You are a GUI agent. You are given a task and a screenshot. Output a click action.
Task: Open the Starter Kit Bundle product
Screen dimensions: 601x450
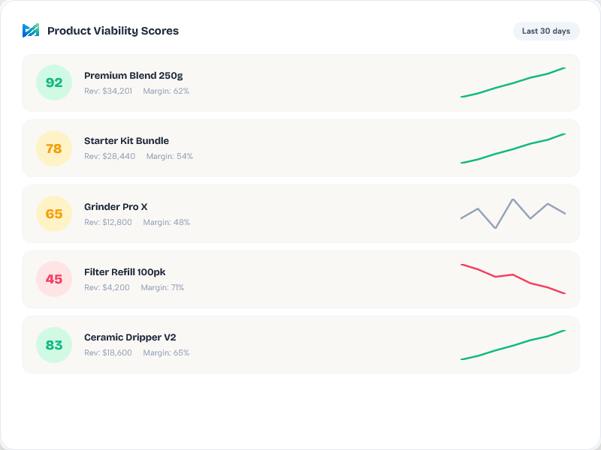click(x=126, y=140)
